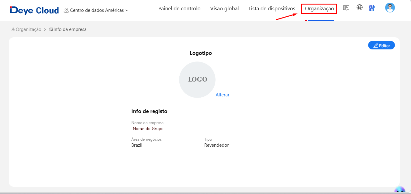Click Info da empresa breadcrumb
Image resolution: width=411 pixels, height=194 pixels.
[70, 29]
